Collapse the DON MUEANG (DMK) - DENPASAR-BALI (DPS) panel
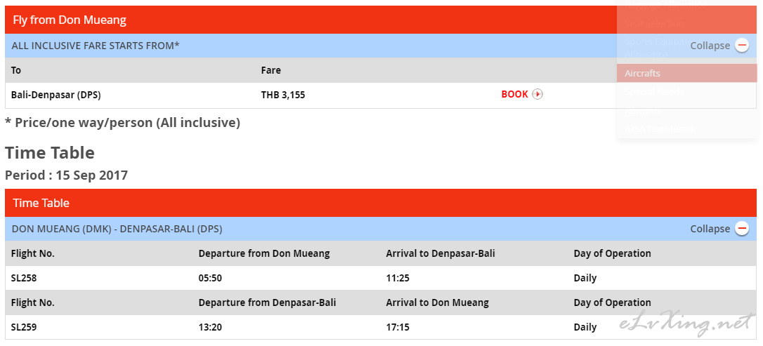763x346 pixels. [x=719, y=228]
